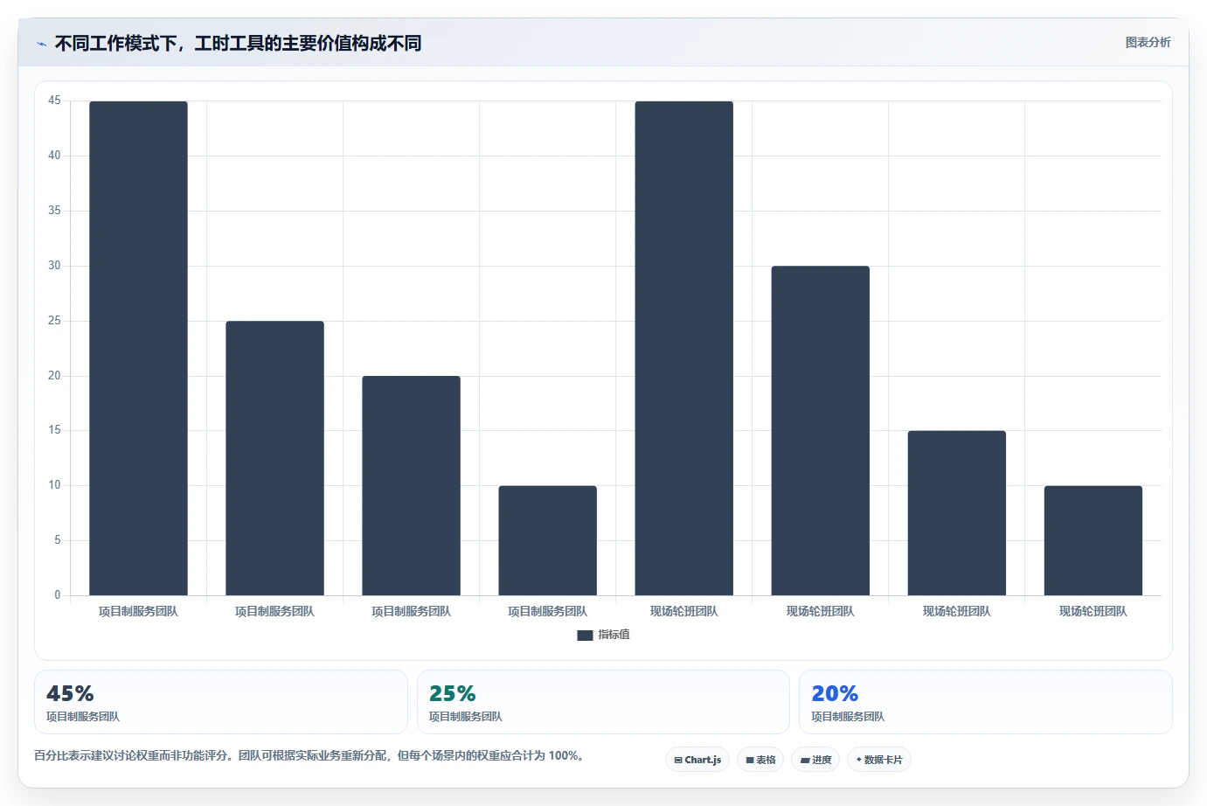The height and width of the screenshot is (806, 1207).
Task: Click the 现场轮班团队 bar with value 30
Action: point(820,430)
